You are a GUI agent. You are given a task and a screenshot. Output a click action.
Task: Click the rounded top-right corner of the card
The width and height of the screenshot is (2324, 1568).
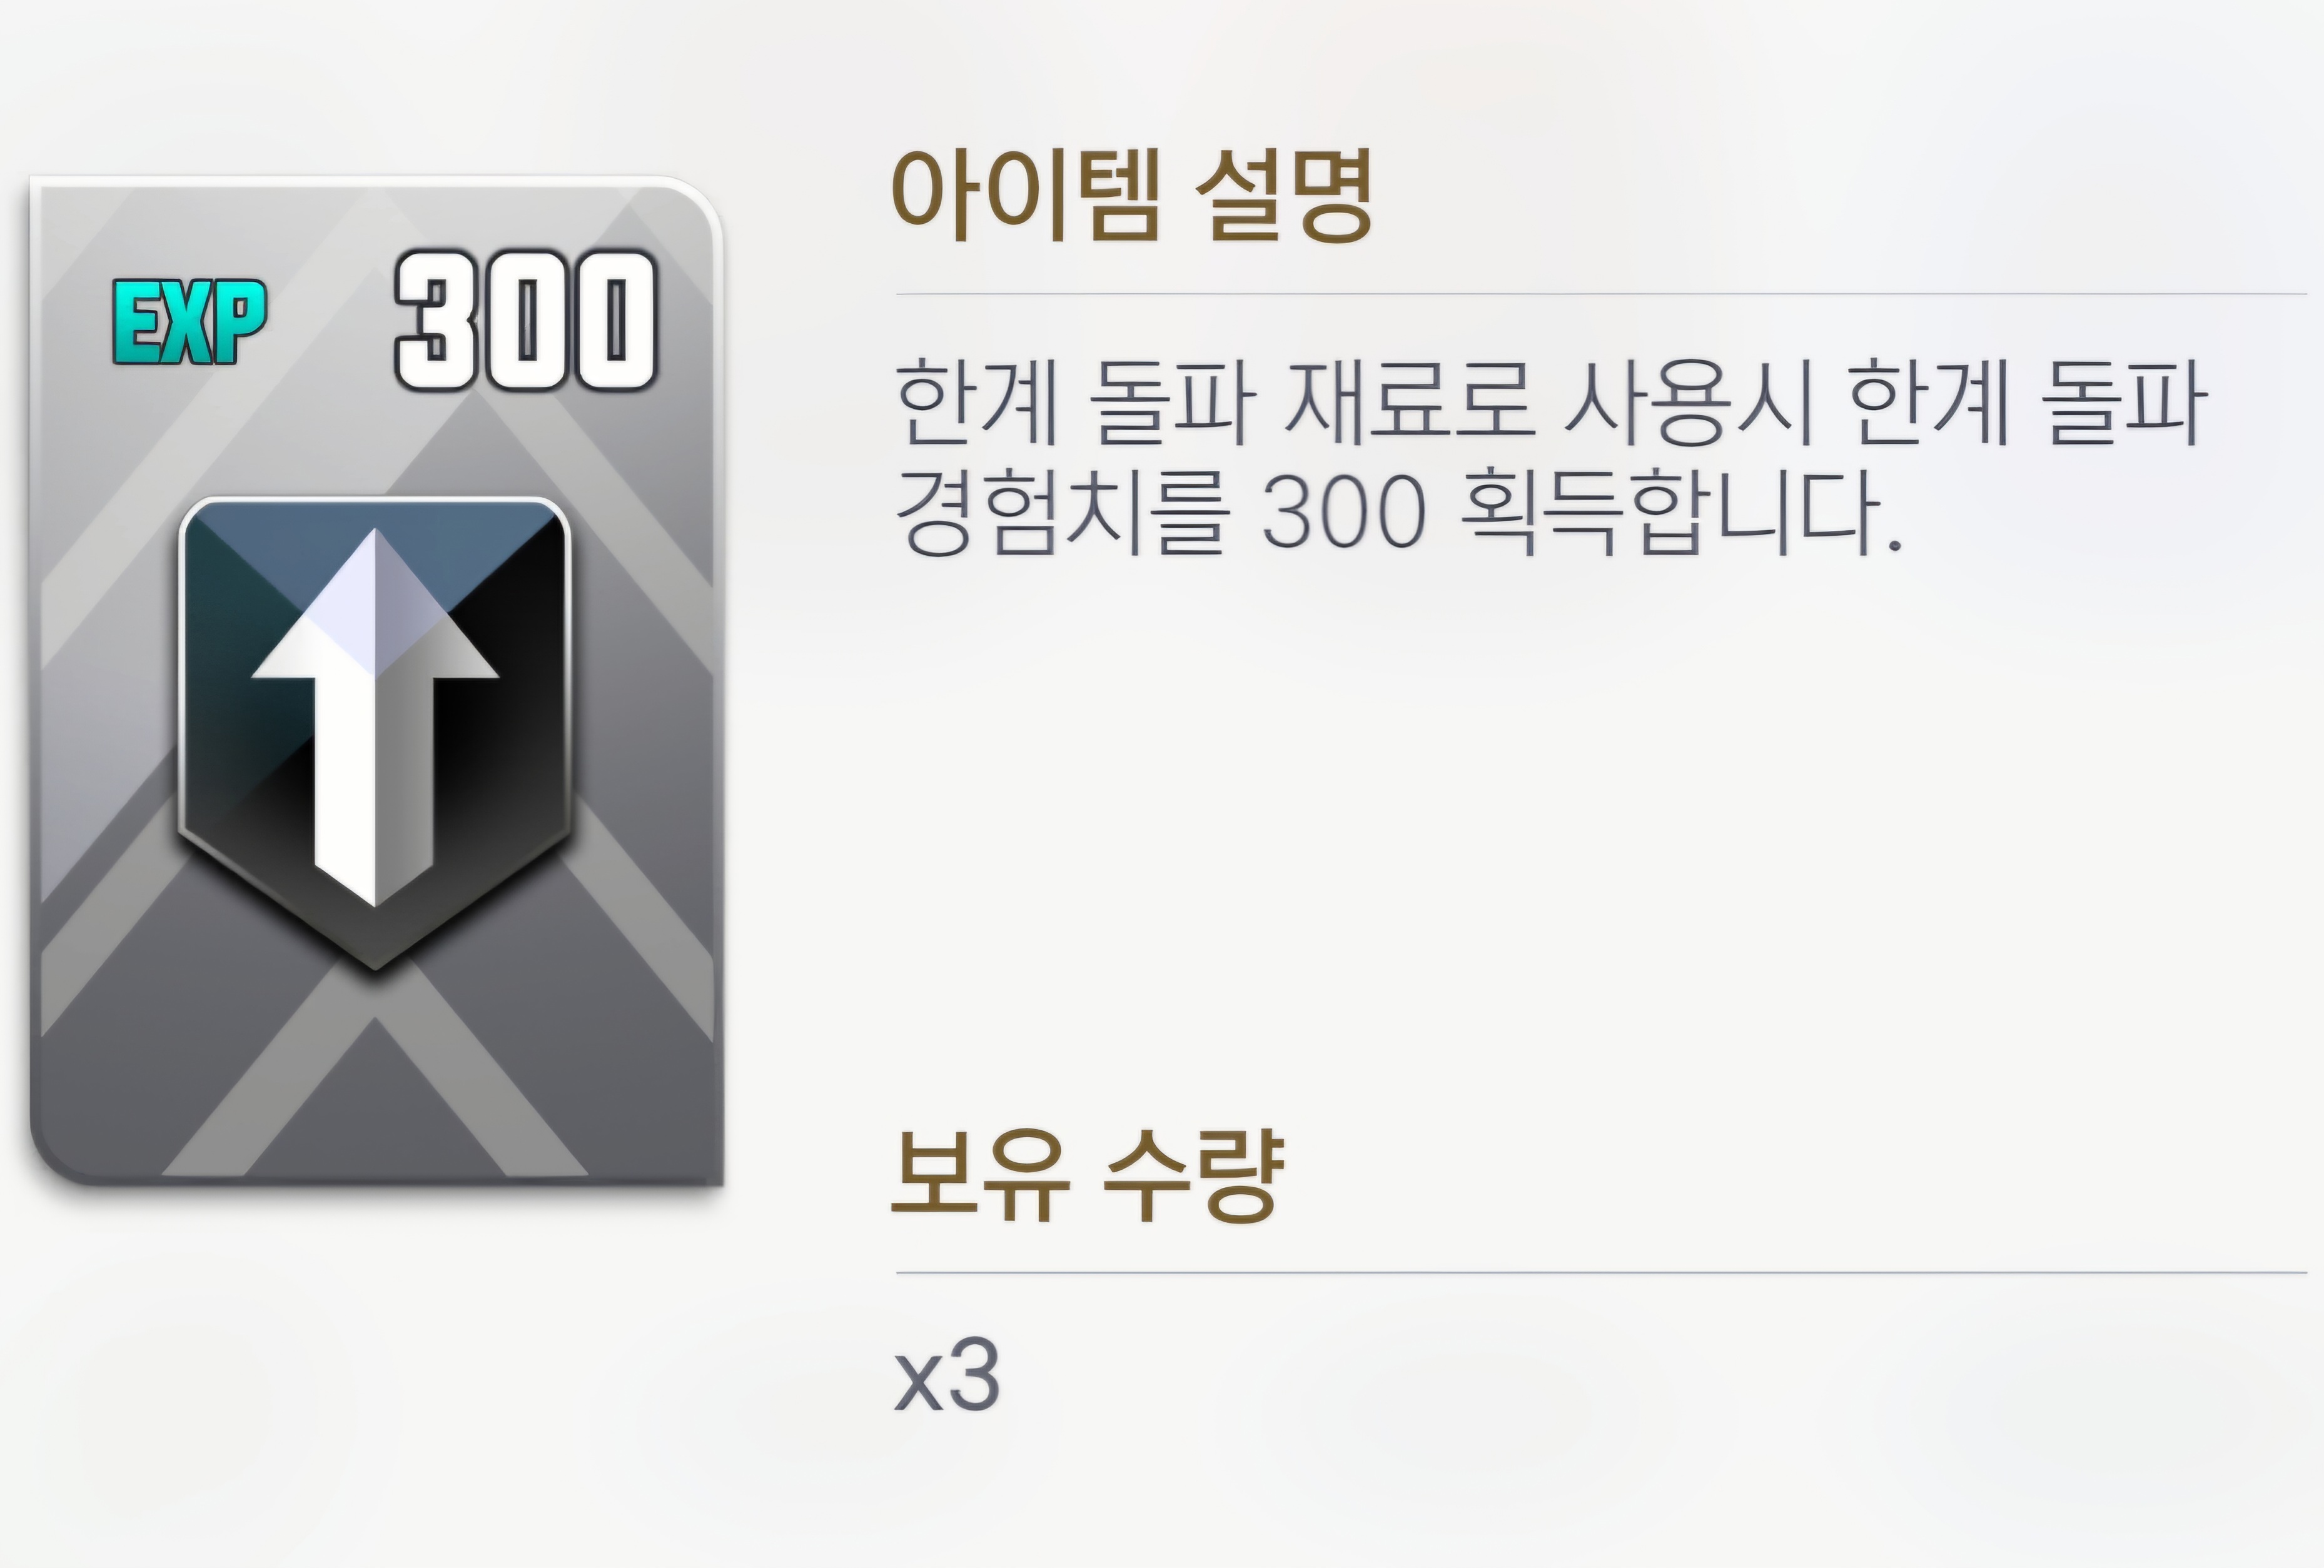[x=695, y=210]
